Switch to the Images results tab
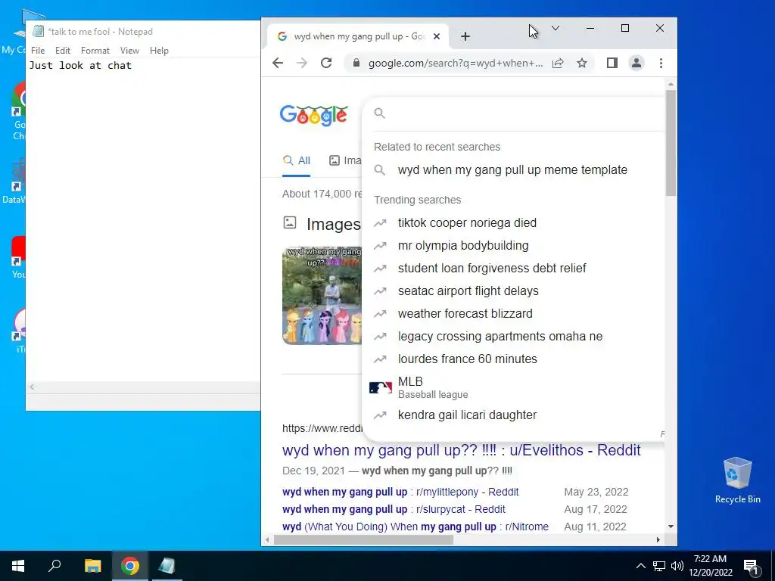 [x=345, y=160]
